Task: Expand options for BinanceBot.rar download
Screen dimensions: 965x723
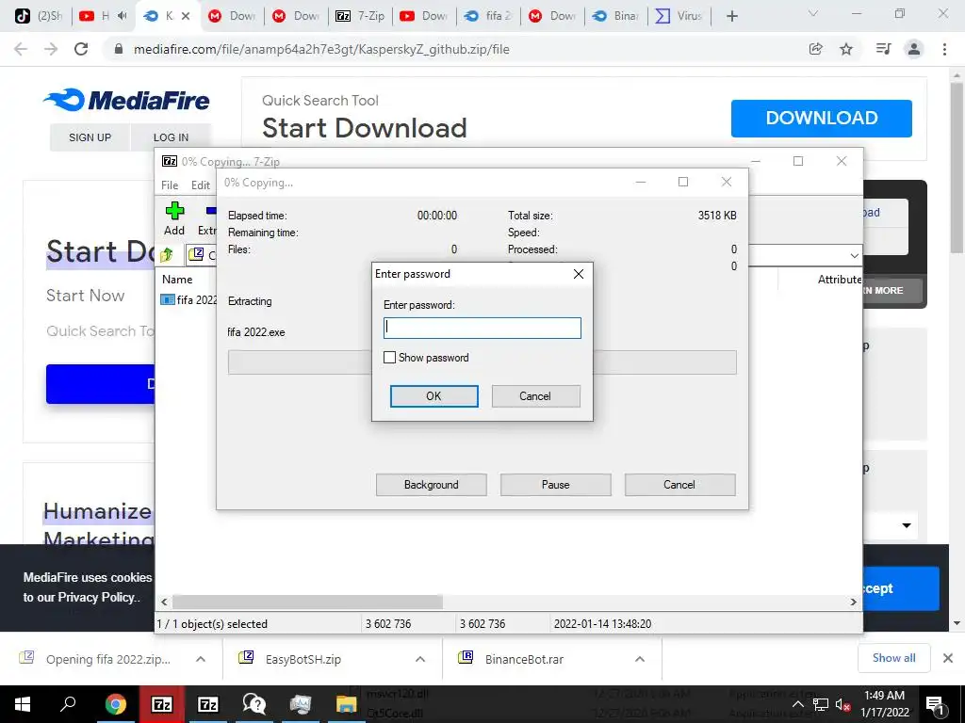Action: [x=640, y=659]
